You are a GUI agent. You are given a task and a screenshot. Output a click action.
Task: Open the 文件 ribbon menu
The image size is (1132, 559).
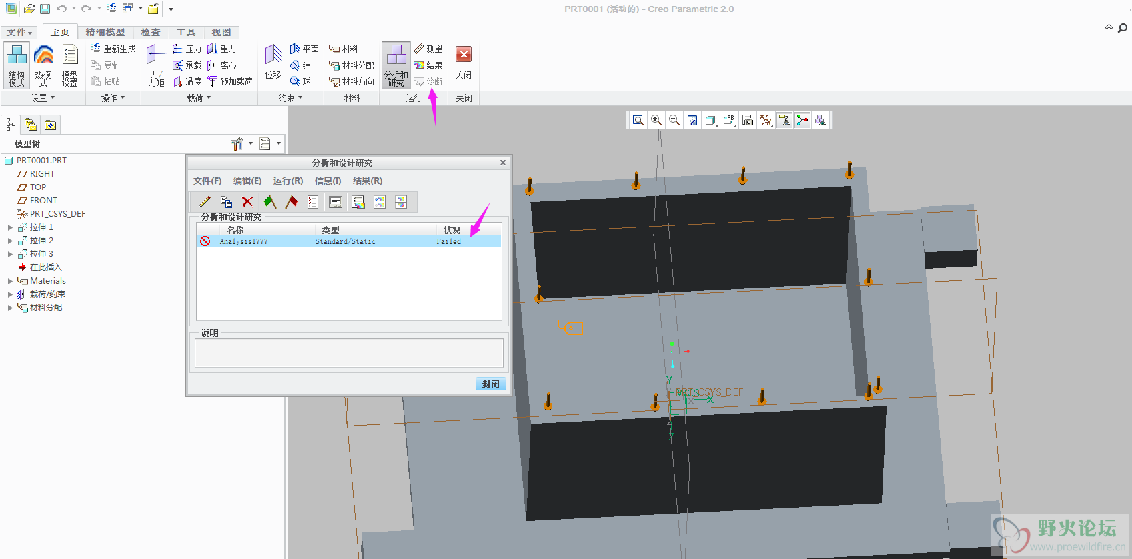pos(19,32)
